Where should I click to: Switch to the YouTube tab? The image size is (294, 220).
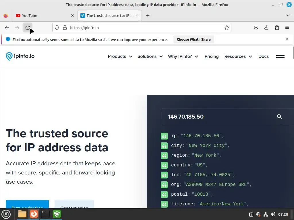[45, 16]
